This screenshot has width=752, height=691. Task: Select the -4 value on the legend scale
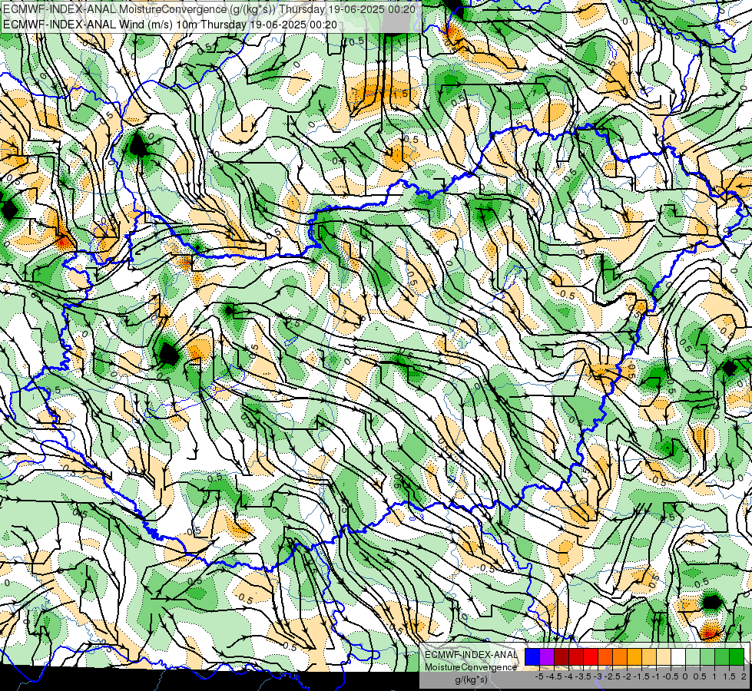point(568,676)
